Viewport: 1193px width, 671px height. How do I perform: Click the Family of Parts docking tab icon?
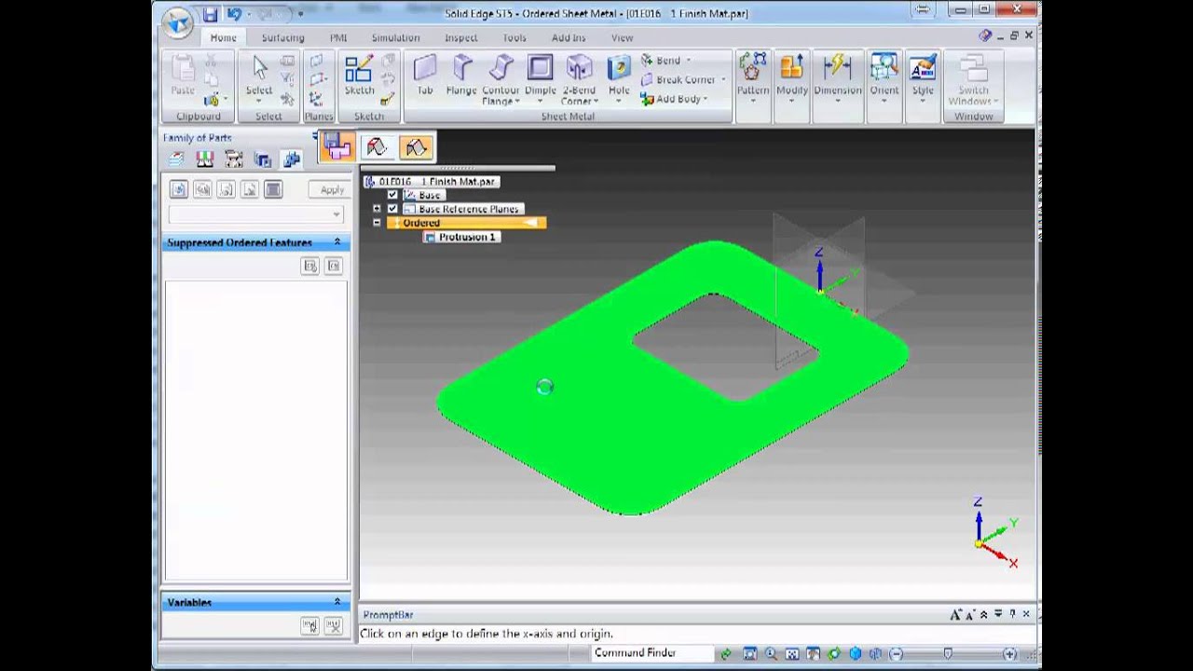click(292, 159)
